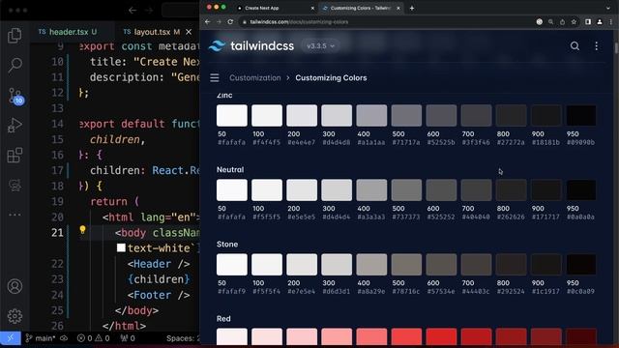Click the browser page scrollbar thumb

(616, 47)
